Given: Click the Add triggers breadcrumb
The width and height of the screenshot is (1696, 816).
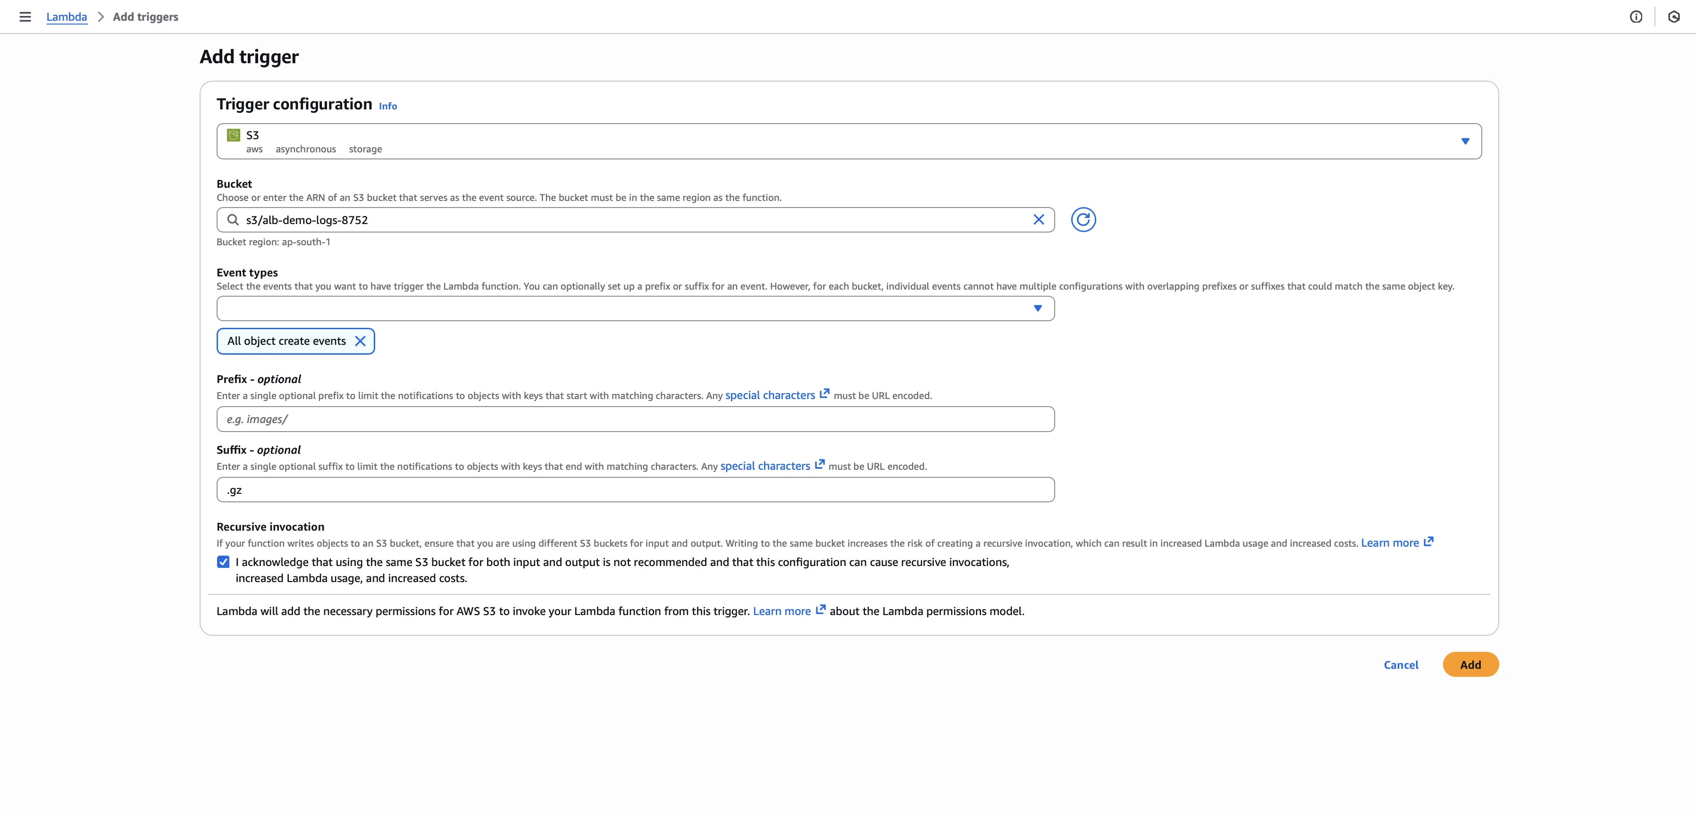Looking at the screenshot, I should point(145,17).
